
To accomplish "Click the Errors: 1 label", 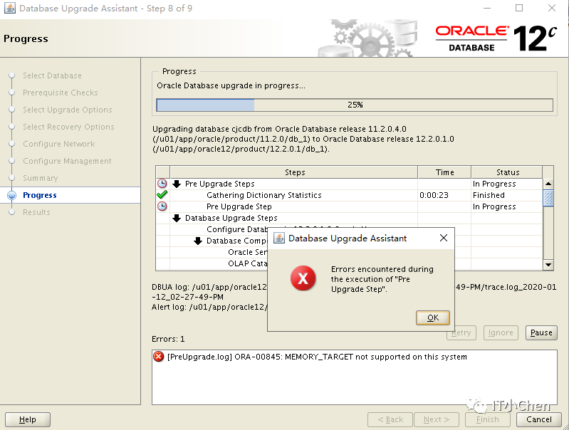I will pos(168,339).
